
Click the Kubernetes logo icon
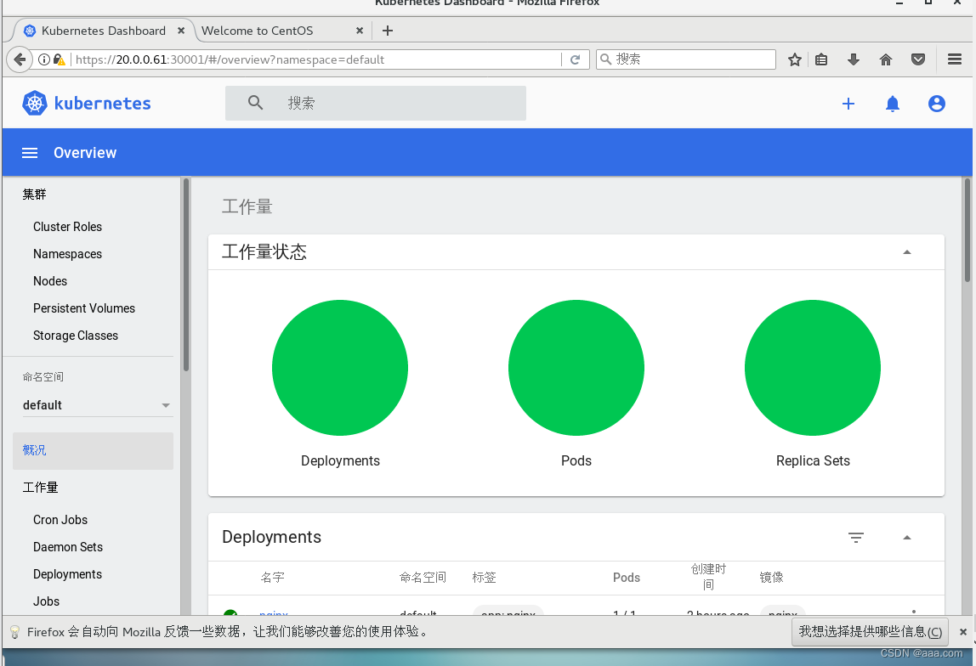coord(35,104)
